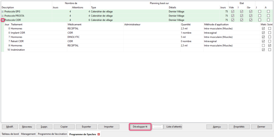This screenshot has height=137, width=274.
Task: Click the Aperçu button
Action: tap(217, 127)
